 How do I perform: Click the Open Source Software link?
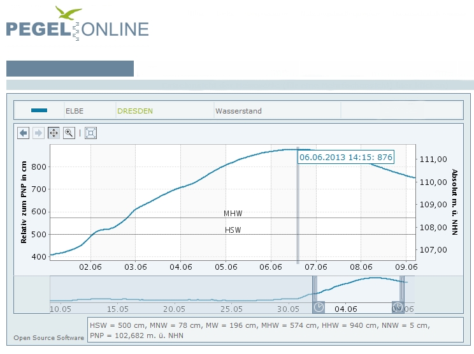point(48,337)
